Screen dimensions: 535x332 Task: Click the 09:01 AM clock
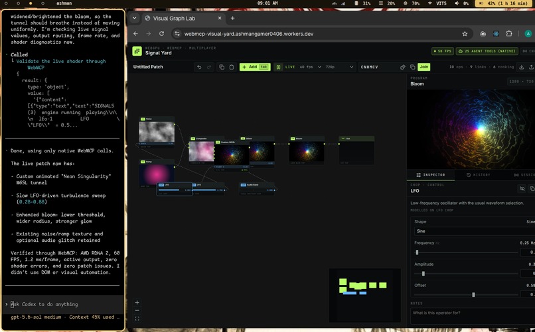(267, 3)
